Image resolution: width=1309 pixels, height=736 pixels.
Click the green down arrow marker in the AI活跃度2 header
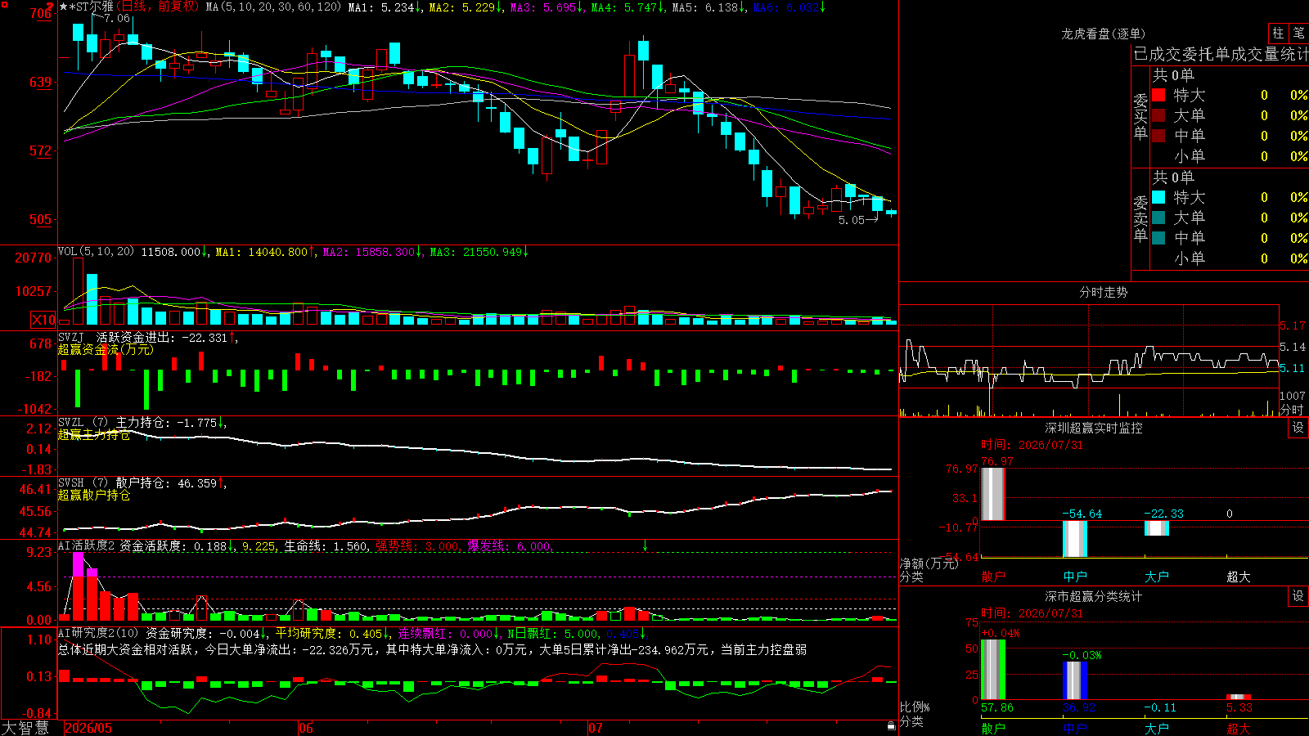(x=646, y=545)
